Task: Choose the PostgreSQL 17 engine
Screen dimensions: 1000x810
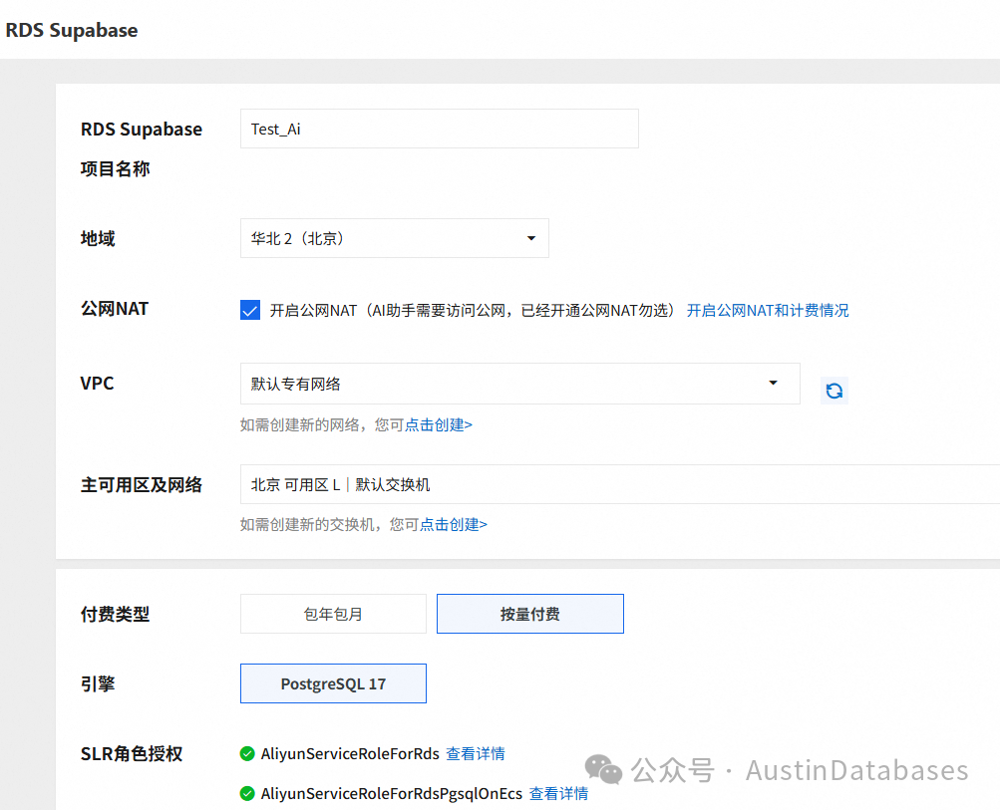Action: click(x=333, y=683)
